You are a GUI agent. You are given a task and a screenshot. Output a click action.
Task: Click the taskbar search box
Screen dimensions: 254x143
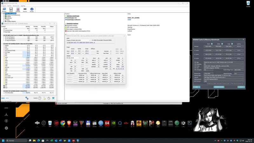(x=17, y=140)
